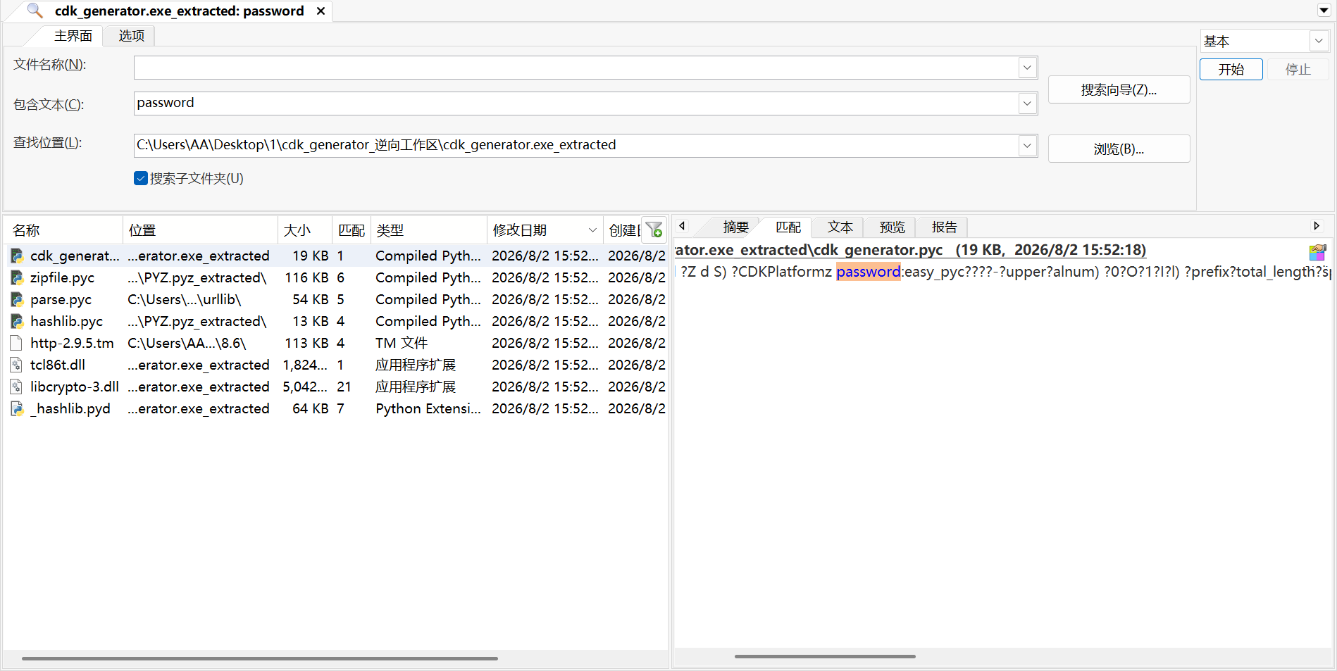
Task: Click the 浏览 browse button
Action: coord(1119,149)
